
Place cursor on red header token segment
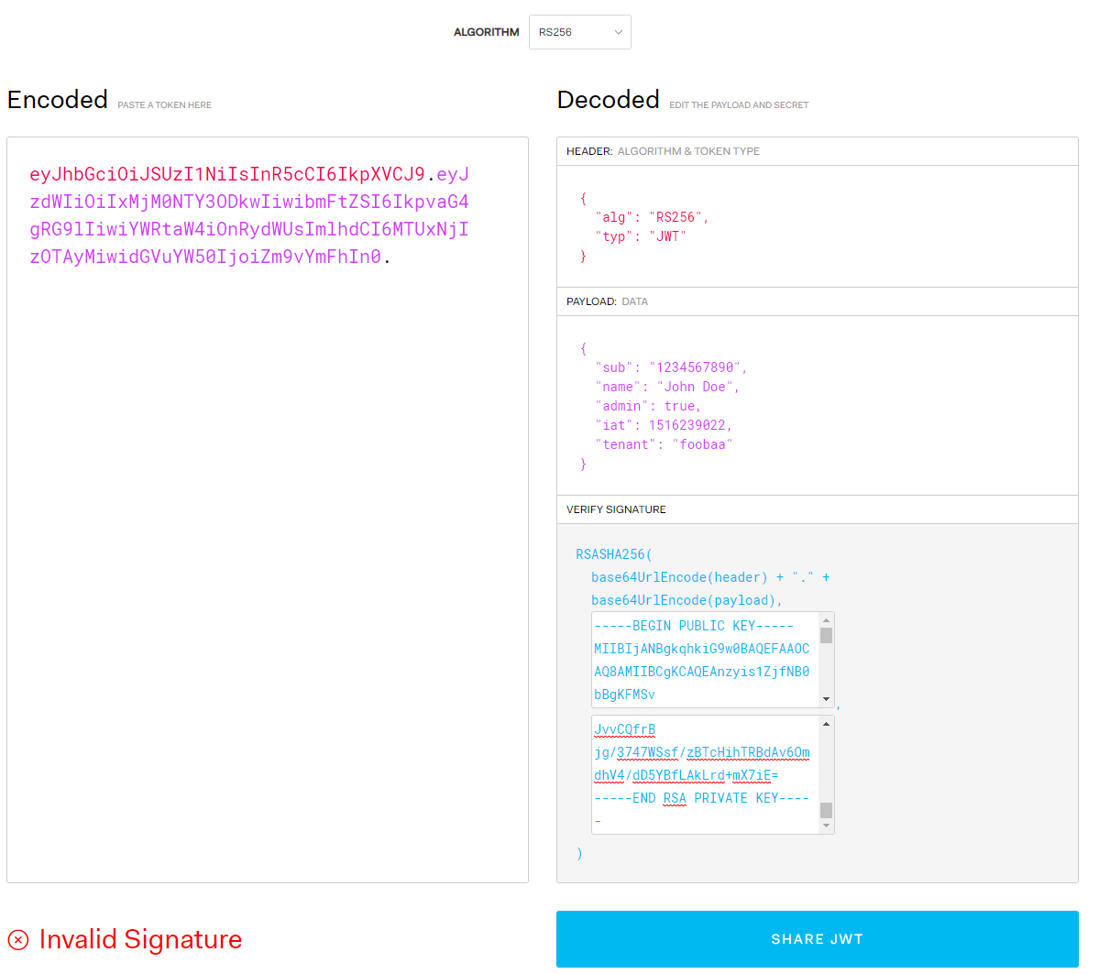click(x=226, y=174)
